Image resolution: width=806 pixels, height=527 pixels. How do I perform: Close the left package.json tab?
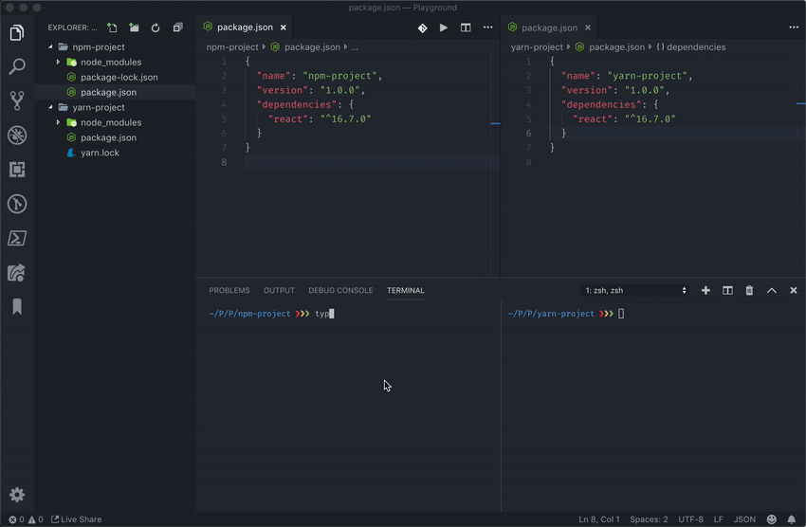pyautogui.click(x=284, y=27)
